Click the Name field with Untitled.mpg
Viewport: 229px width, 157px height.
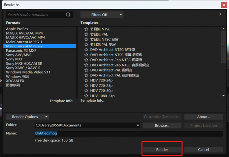(x=129, y=133)
